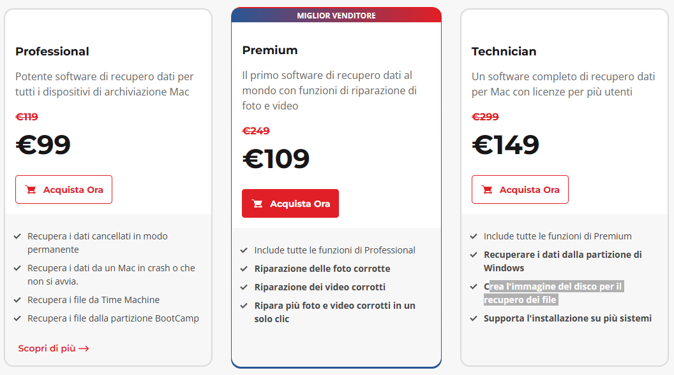The height and width of the screenshot is (375, 674).
Task: Click cart icon in Premium Acquista Ora button
Action: pos(257,204)
